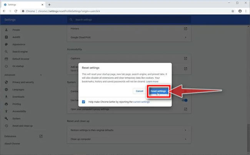Click the Extensions external link icon
250x155 pixels.
tap(41, 136)
